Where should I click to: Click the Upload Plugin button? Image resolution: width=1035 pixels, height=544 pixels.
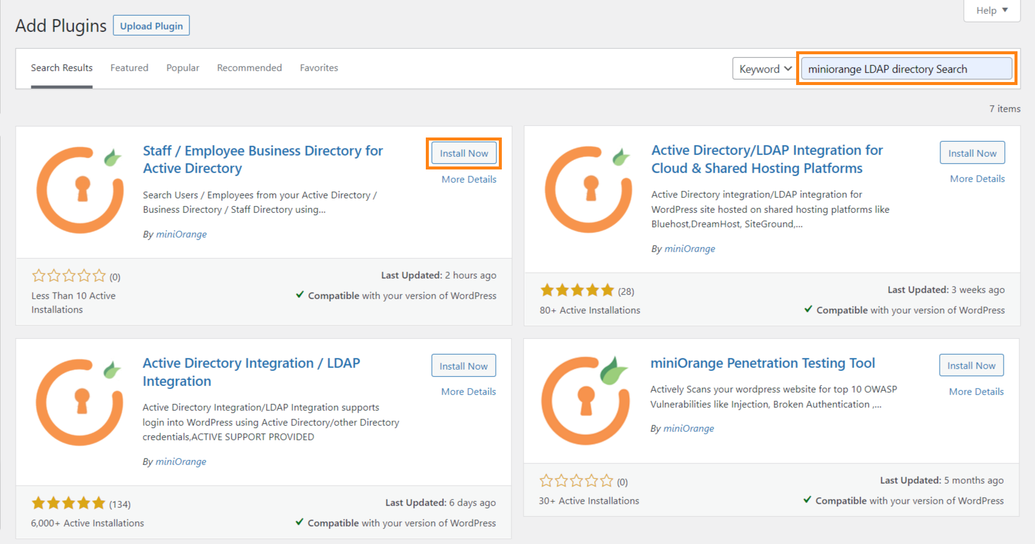pyautogui.click(x=151, y=25)
